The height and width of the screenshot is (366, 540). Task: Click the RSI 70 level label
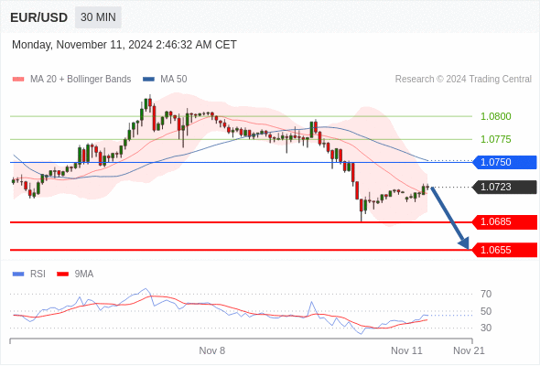point(486,294)
